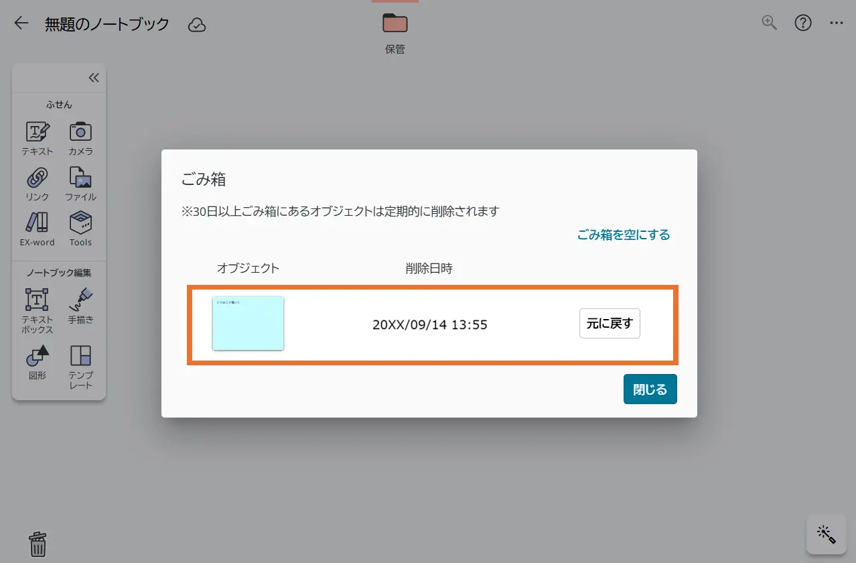
Task: Click ごみ箱を空にする link
Action: pyautogui.click(x=624, y=235)
